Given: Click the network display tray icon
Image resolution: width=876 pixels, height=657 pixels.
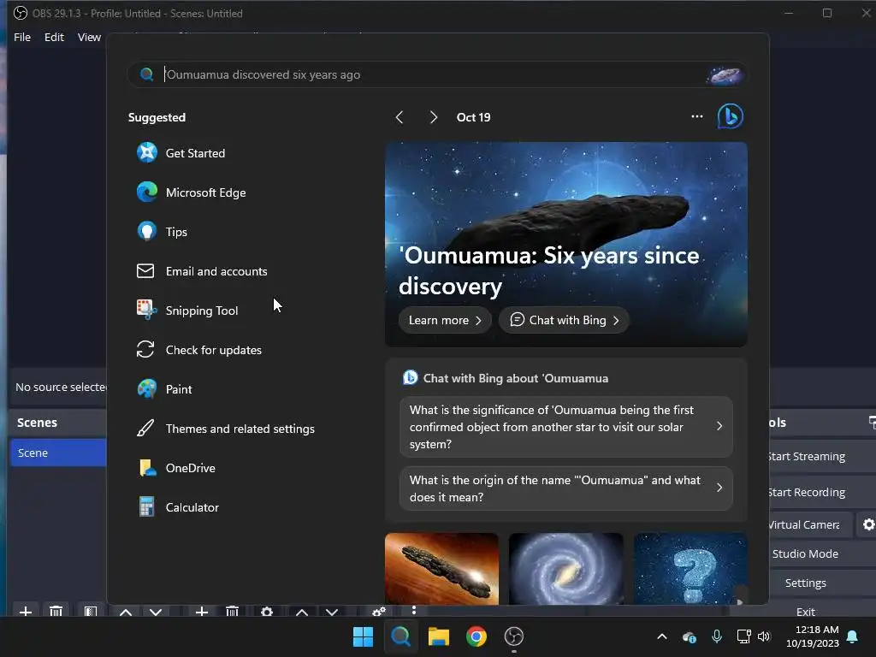Looking at the screenshot, I should pos(743,636).
